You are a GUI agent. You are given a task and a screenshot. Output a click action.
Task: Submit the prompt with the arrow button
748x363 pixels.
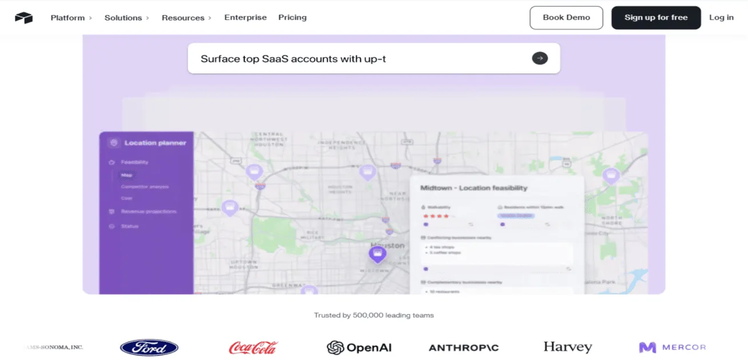[x=540, y=58]
